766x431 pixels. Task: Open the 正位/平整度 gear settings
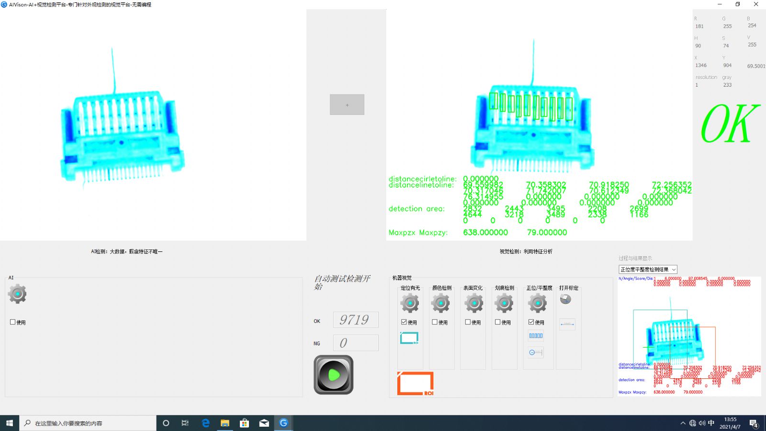(538, 303)
